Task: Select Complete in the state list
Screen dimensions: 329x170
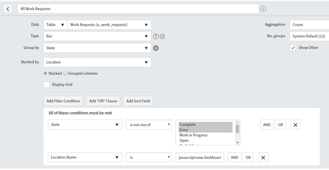Action: [x=205, y=124]
